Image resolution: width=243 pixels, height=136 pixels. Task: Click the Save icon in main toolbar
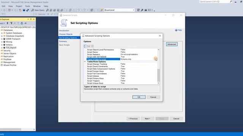tap(24, 10)
